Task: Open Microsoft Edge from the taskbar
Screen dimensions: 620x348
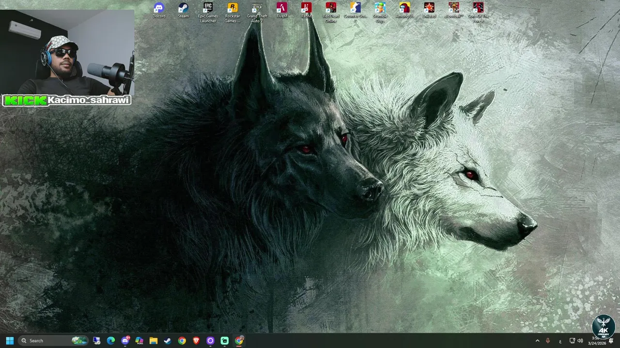Action: click(111, 341)
